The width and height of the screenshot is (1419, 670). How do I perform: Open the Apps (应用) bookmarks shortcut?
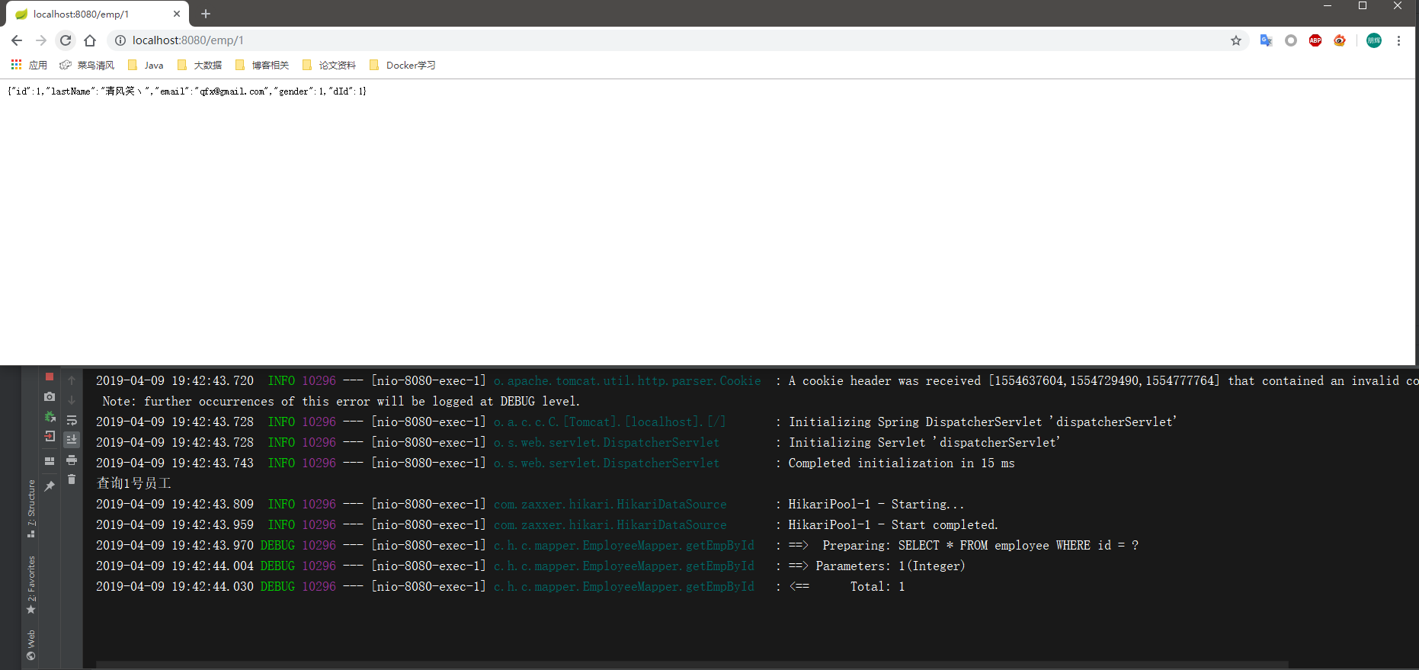[29, 65]
